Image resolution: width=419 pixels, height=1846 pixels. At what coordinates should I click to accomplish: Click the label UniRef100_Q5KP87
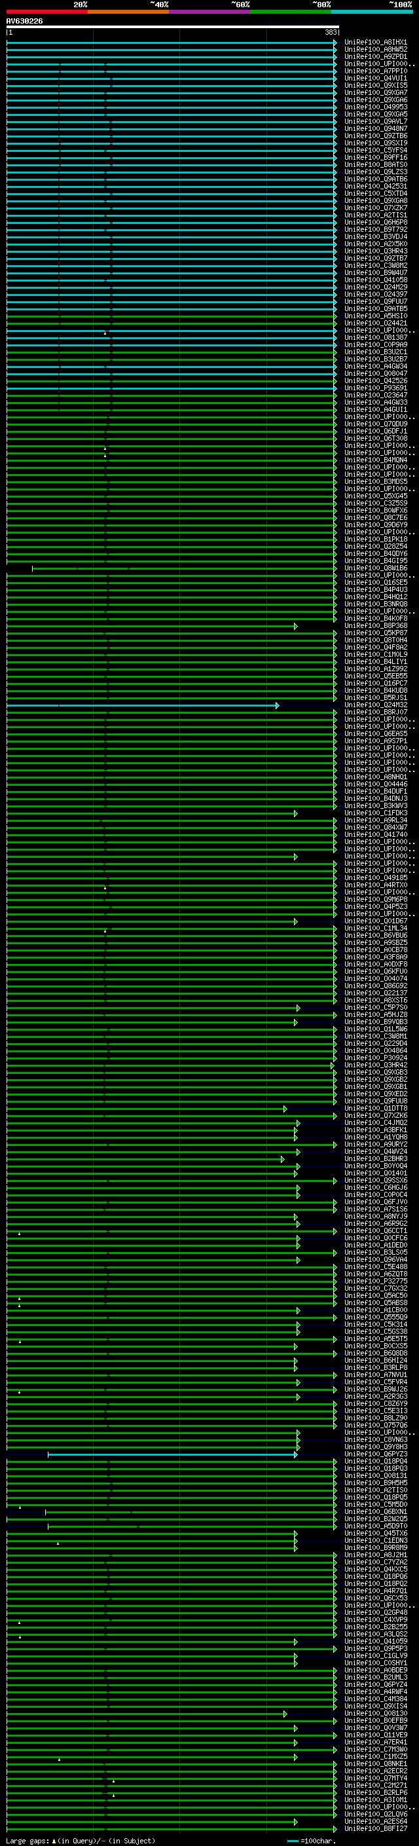click(x=375, y=633)
